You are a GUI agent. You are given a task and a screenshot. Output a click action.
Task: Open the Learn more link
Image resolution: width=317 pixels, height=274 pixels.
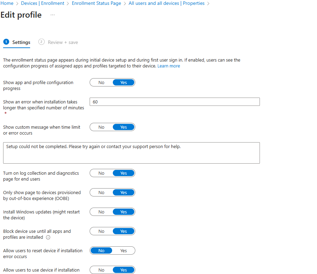point(169,66)
